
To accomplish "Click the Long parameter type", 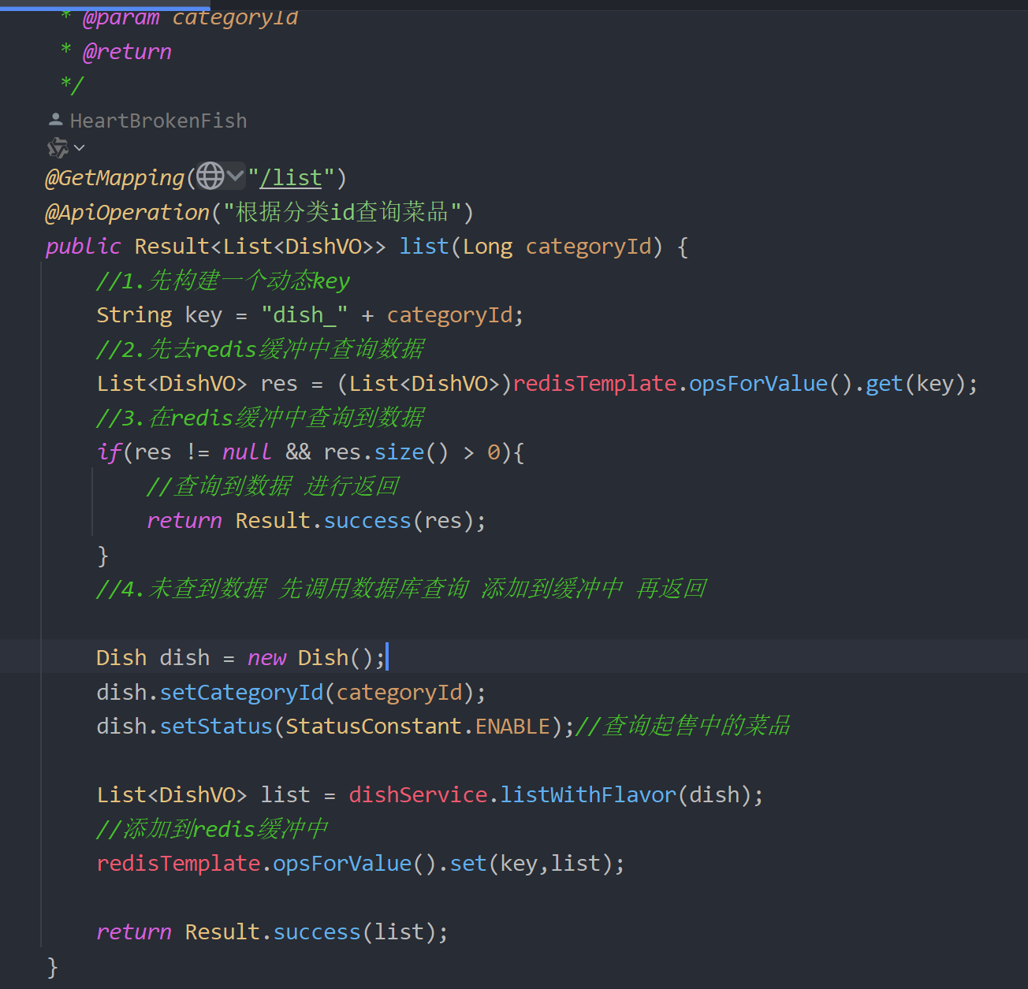I will point(487,247).
